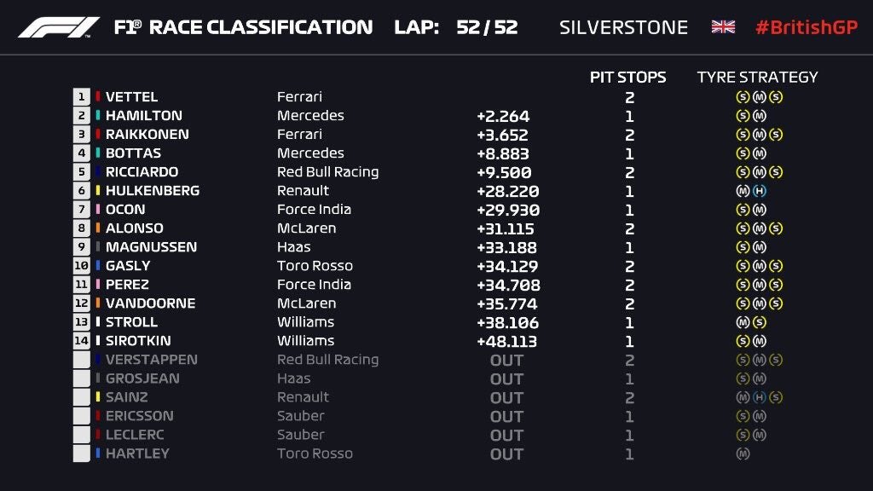Viewport: 873px width, 491px height.
Task: Click Bottas's +8.883 gap time
Action: [x=503, y=153]
